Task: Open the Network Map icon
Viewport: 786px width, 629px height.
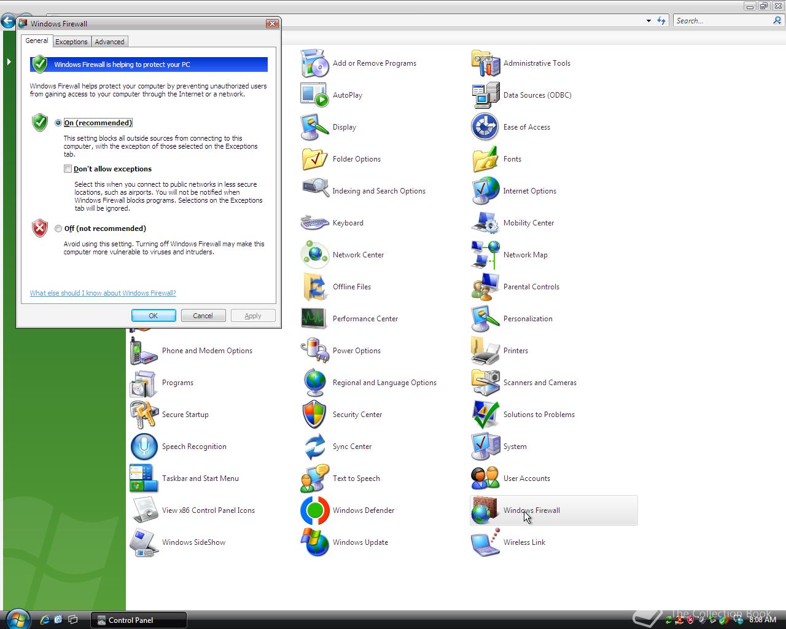Action: [x=485, y=255]
